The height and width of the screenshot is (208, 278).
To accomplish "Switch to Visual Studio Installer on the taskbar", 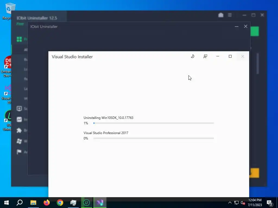I will [100, 203].
